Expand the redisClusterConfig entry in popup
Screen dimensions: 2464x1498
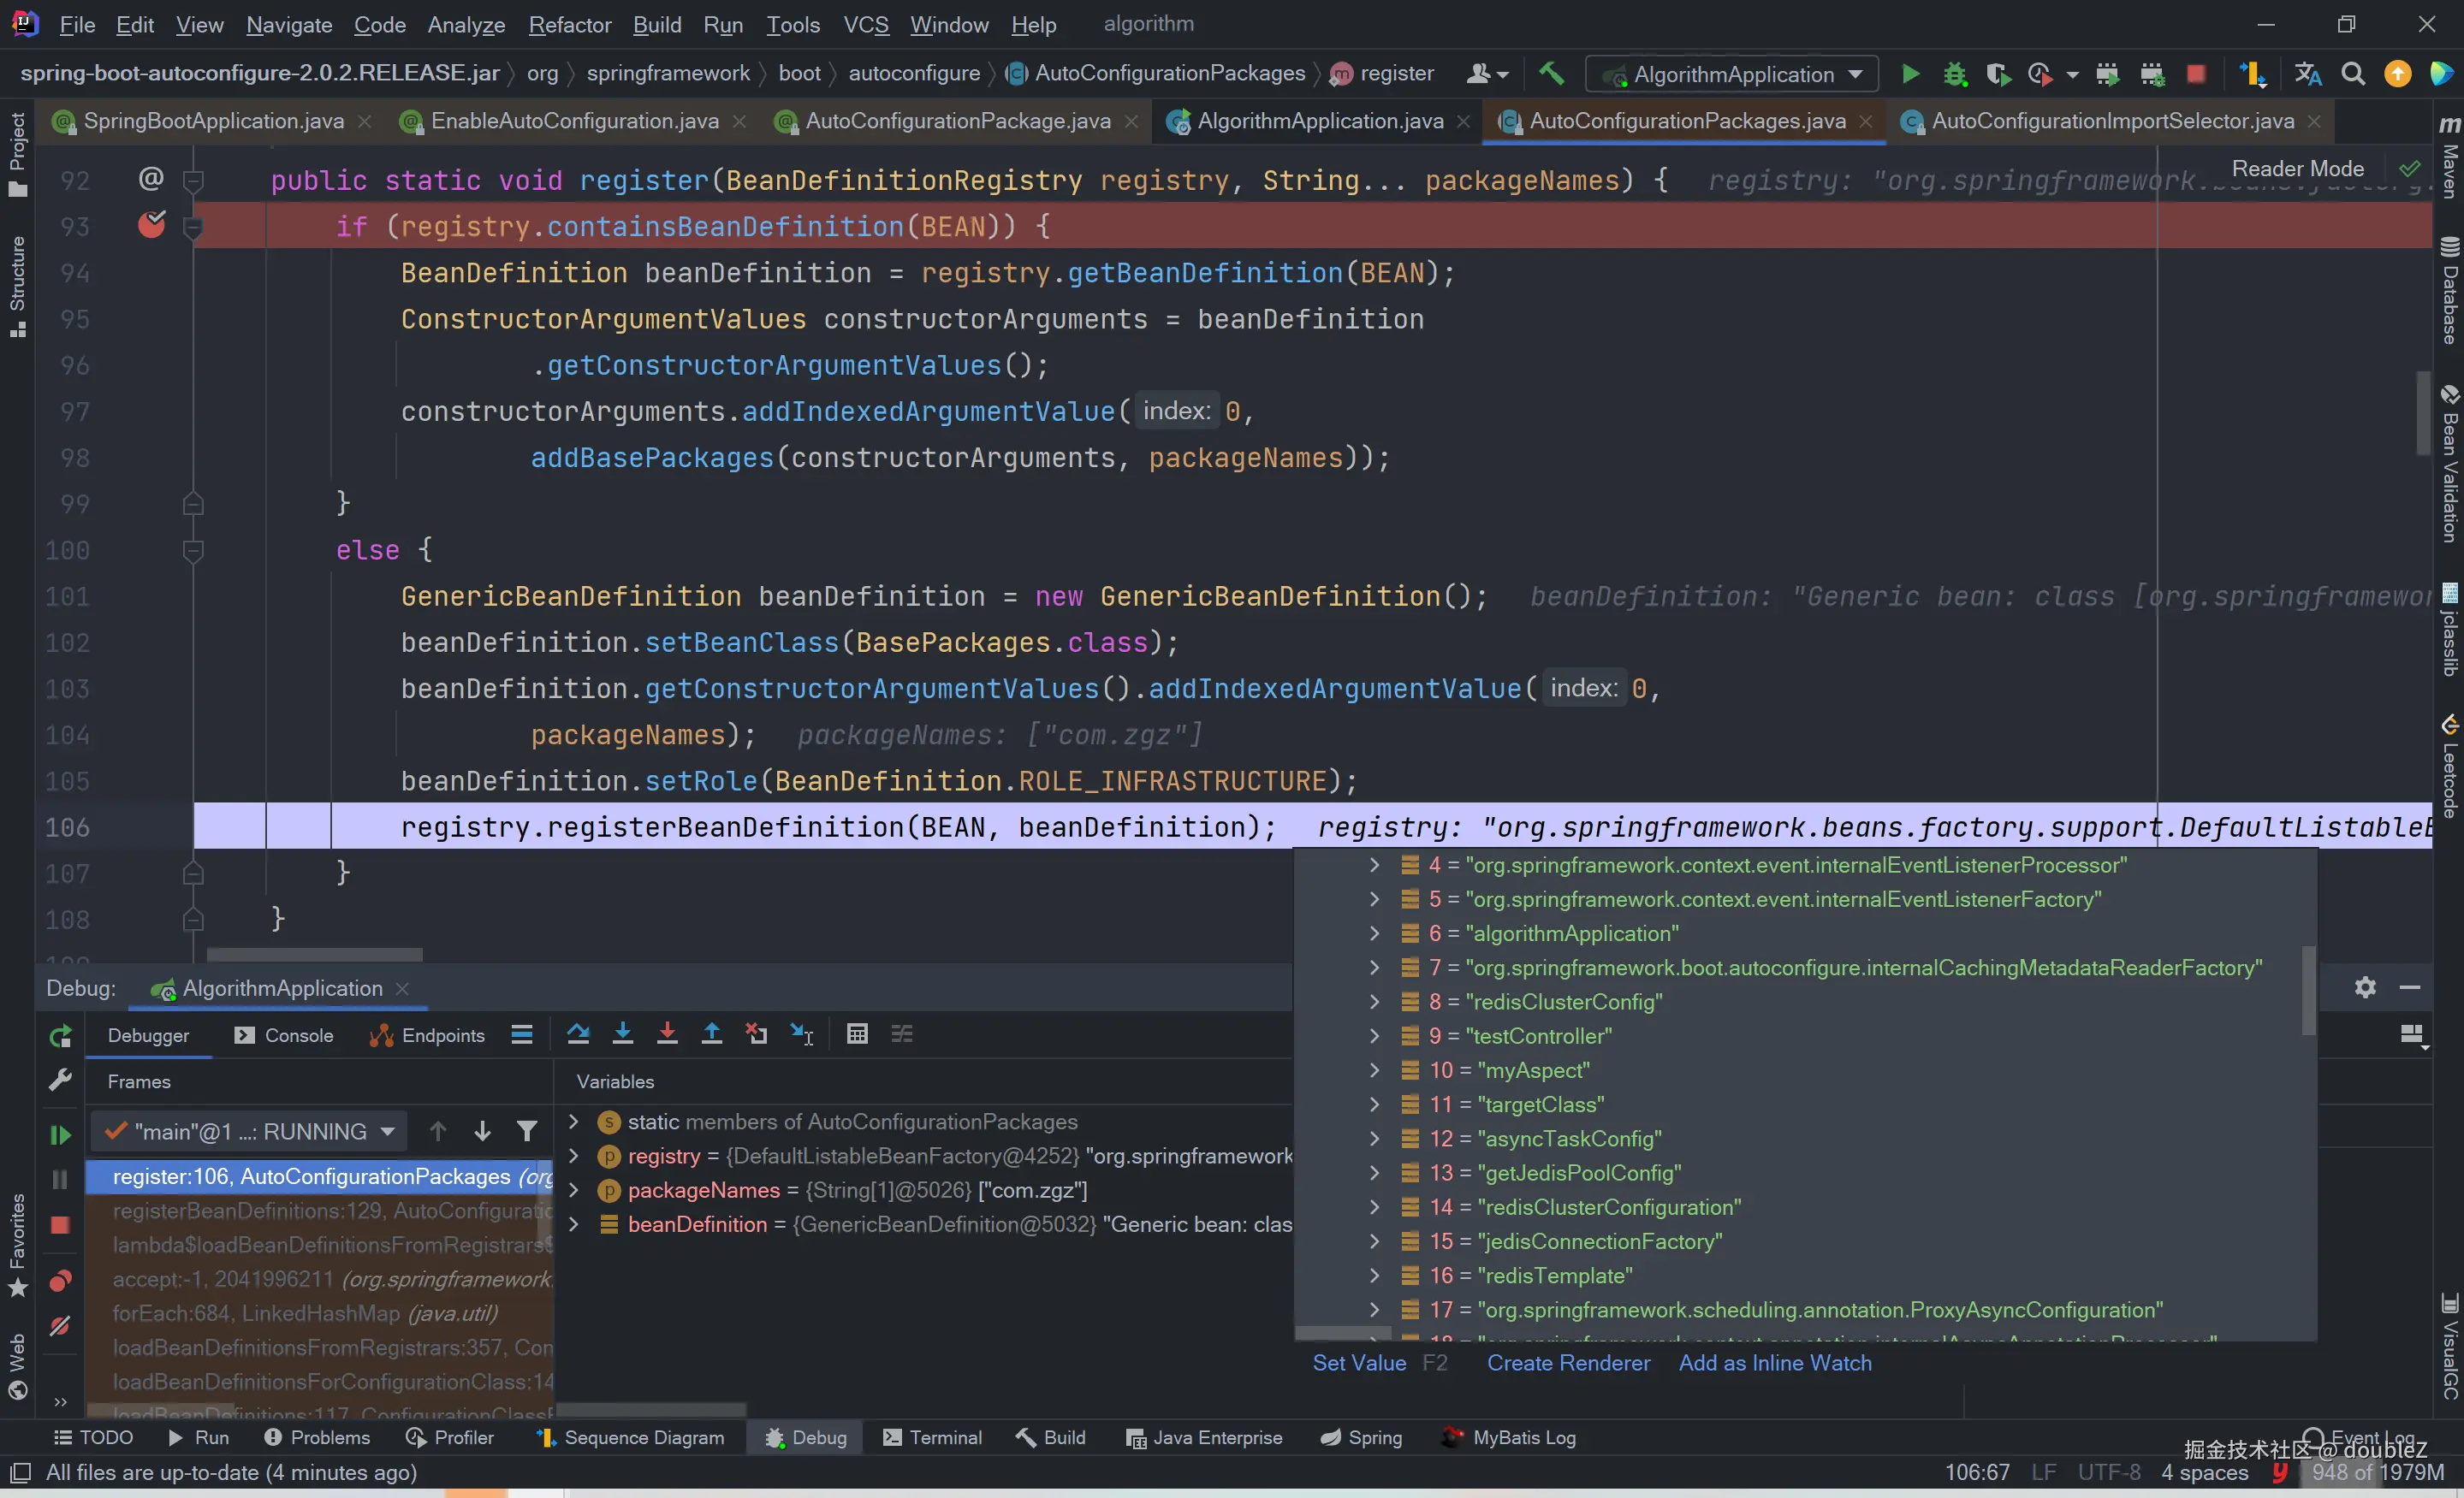1374,1001
